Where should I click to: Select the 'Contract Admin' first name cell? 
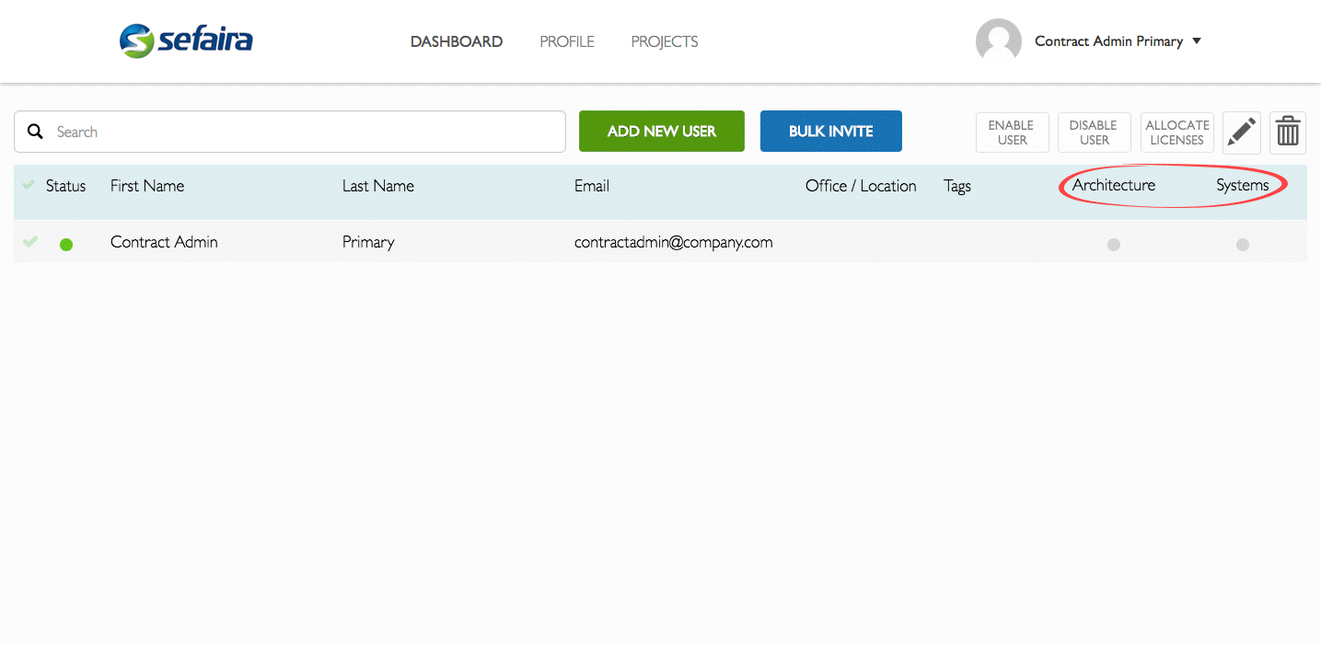pos(164,242)
